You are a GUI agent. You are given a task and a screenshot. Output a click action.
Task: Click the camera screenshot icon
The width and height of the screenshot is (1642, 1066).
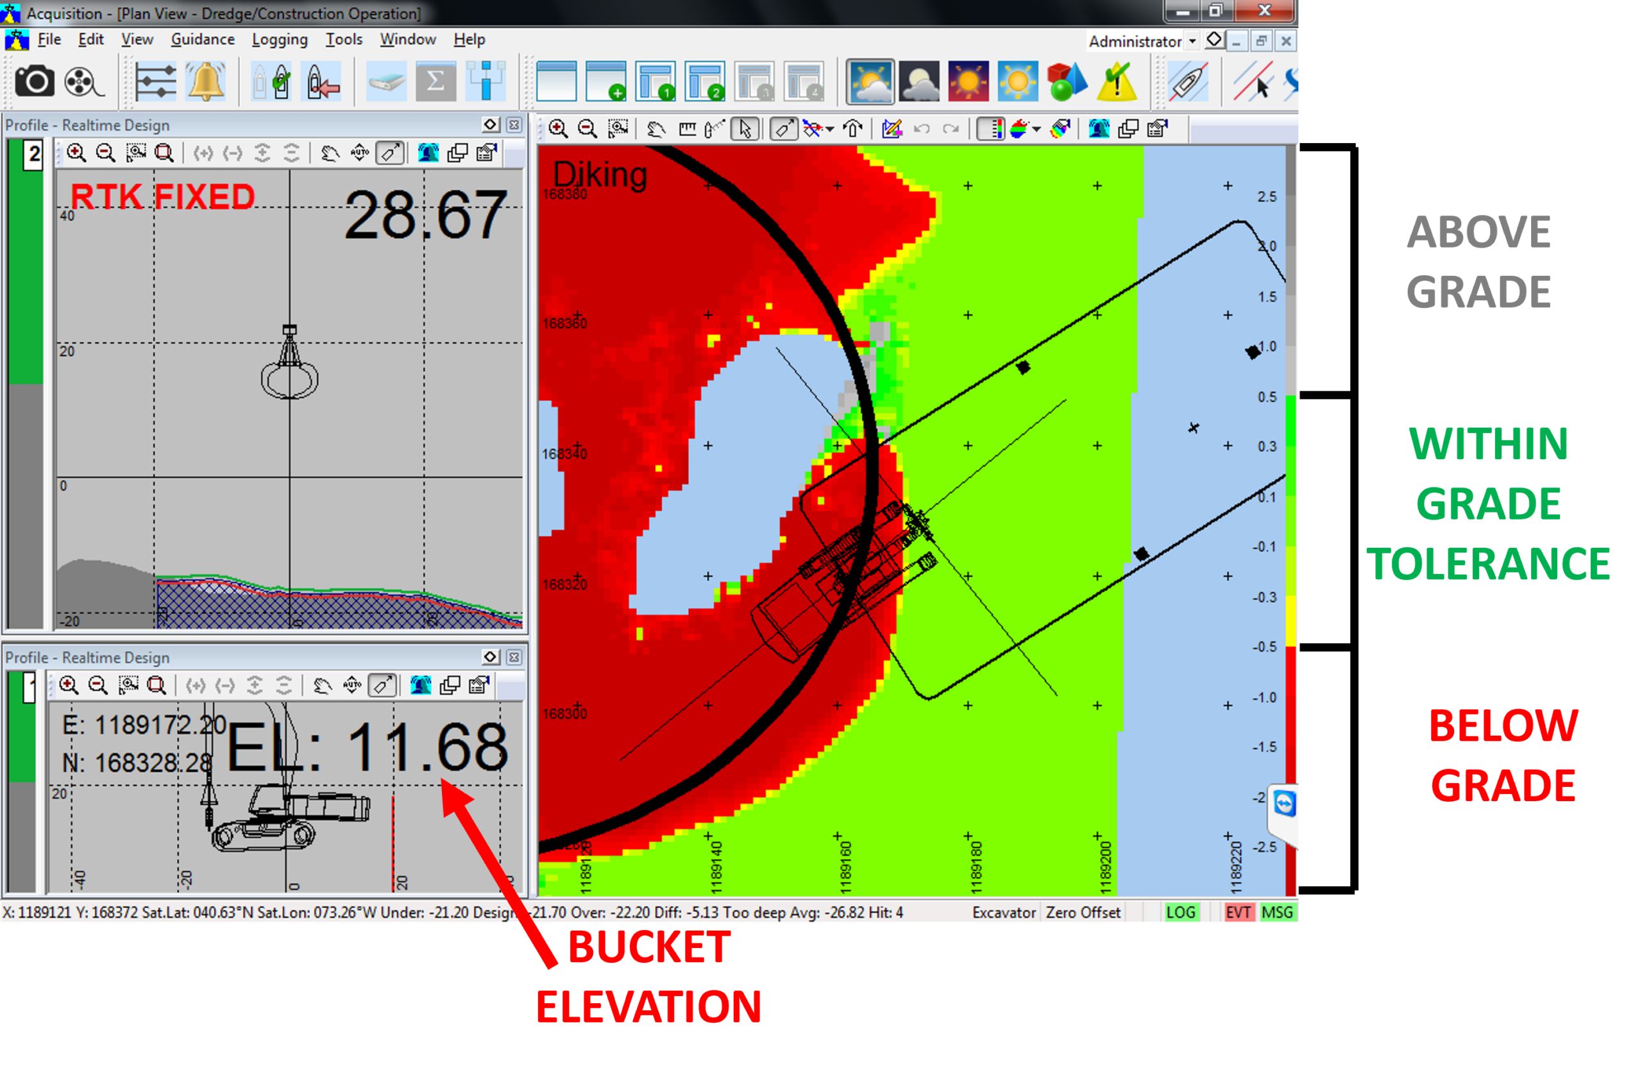[x=35, y=81]
